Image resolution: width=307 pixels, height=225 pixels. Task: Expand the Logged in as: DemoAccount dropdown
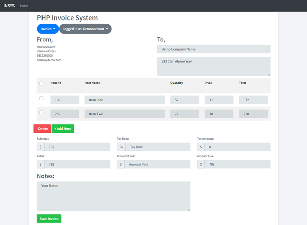85,29
